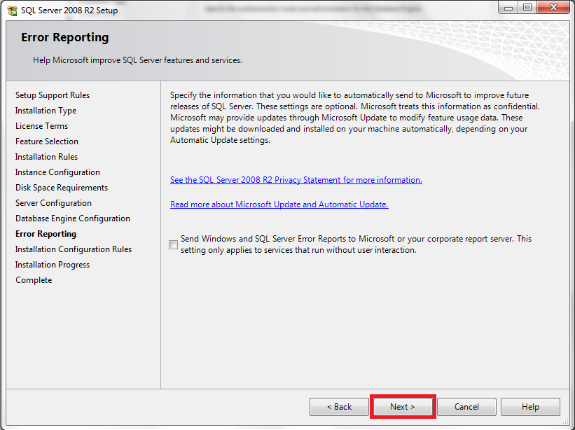The image size is (575, 430).
Task: Maximize the Setup window
Action: point(527,8)
